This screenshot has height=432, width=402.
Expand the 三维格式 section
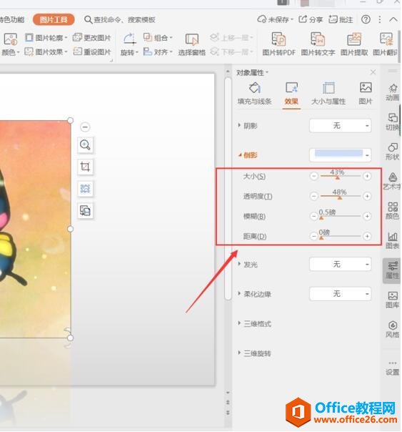coord(255,323)
